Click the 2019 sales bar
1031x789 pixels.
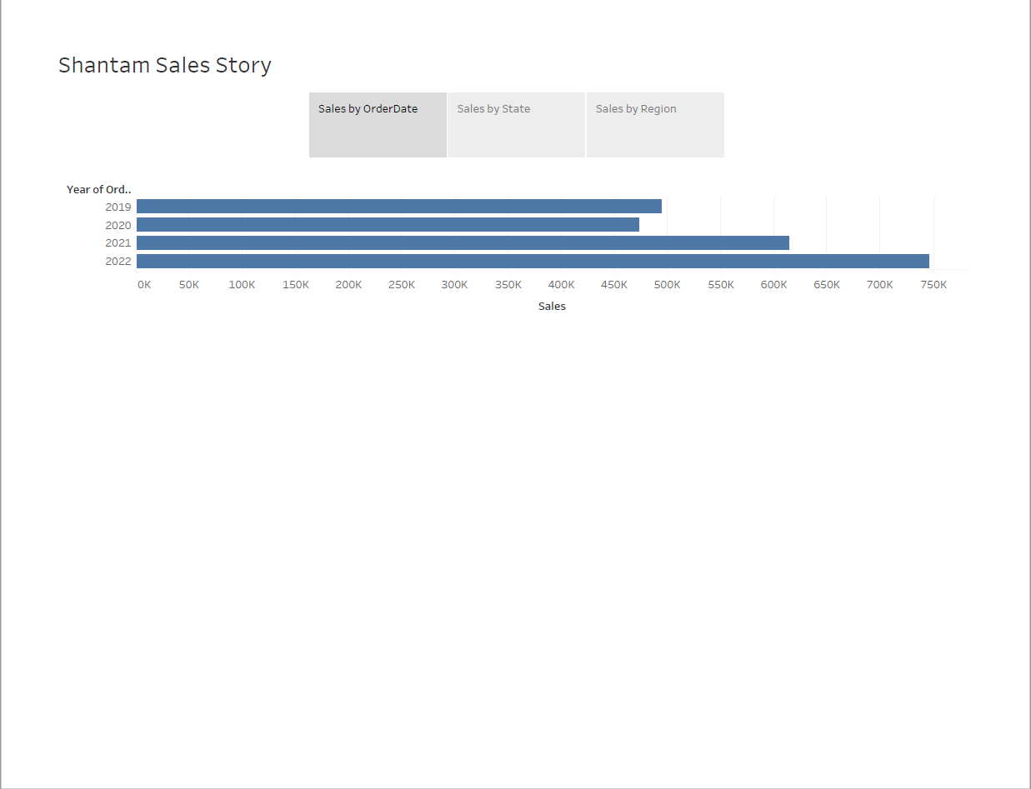pos(398,206)
